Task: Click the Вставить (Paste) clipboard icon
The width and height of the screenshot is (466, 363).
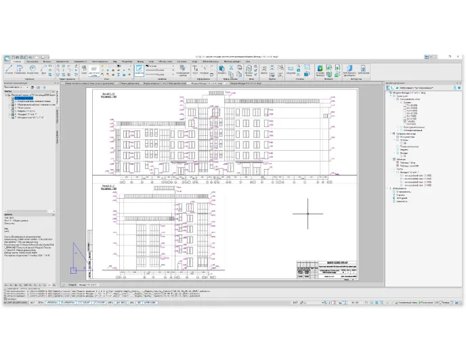Action: pyautogui.click(x=222, y=69)
